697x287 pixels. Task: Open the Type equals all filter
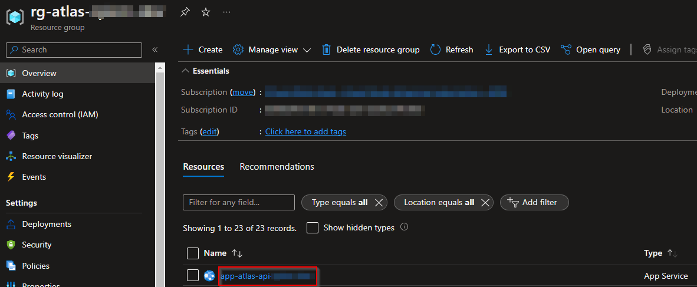click(x=340, y=203)
